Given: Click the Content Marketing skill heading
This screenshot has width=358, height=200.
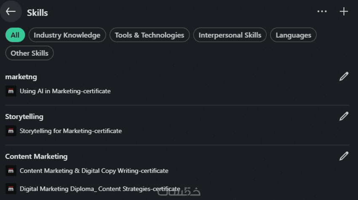Looking at the screenshot, I should [x=36, y=156].
